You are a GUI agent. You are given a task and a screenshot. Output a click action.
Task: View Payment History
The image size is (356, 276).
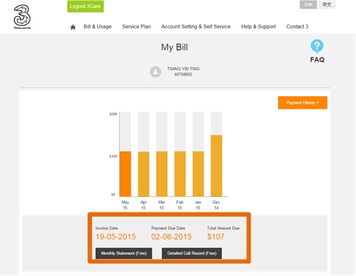click(x=303, y=103)
